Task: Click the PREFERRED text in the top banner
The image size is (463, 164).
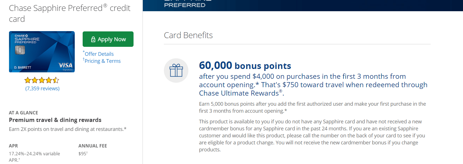Action: (x=184, y=5)
